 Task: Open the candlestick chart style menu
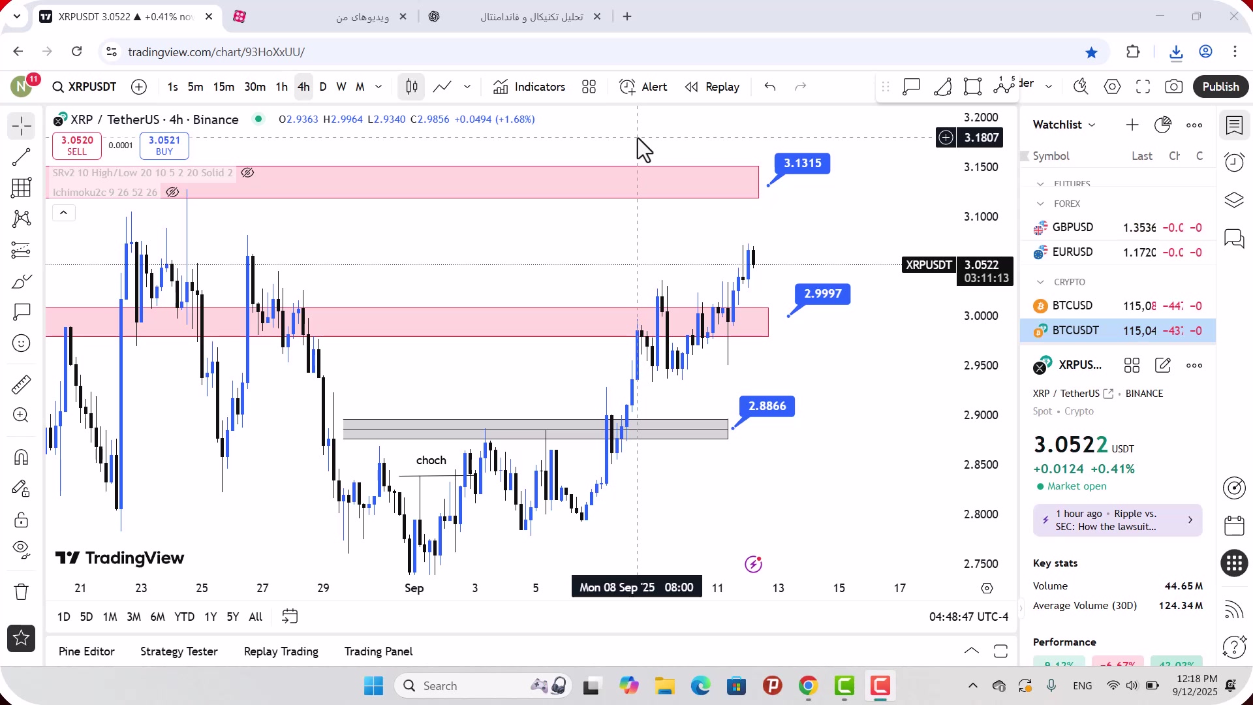click(411, 87)
